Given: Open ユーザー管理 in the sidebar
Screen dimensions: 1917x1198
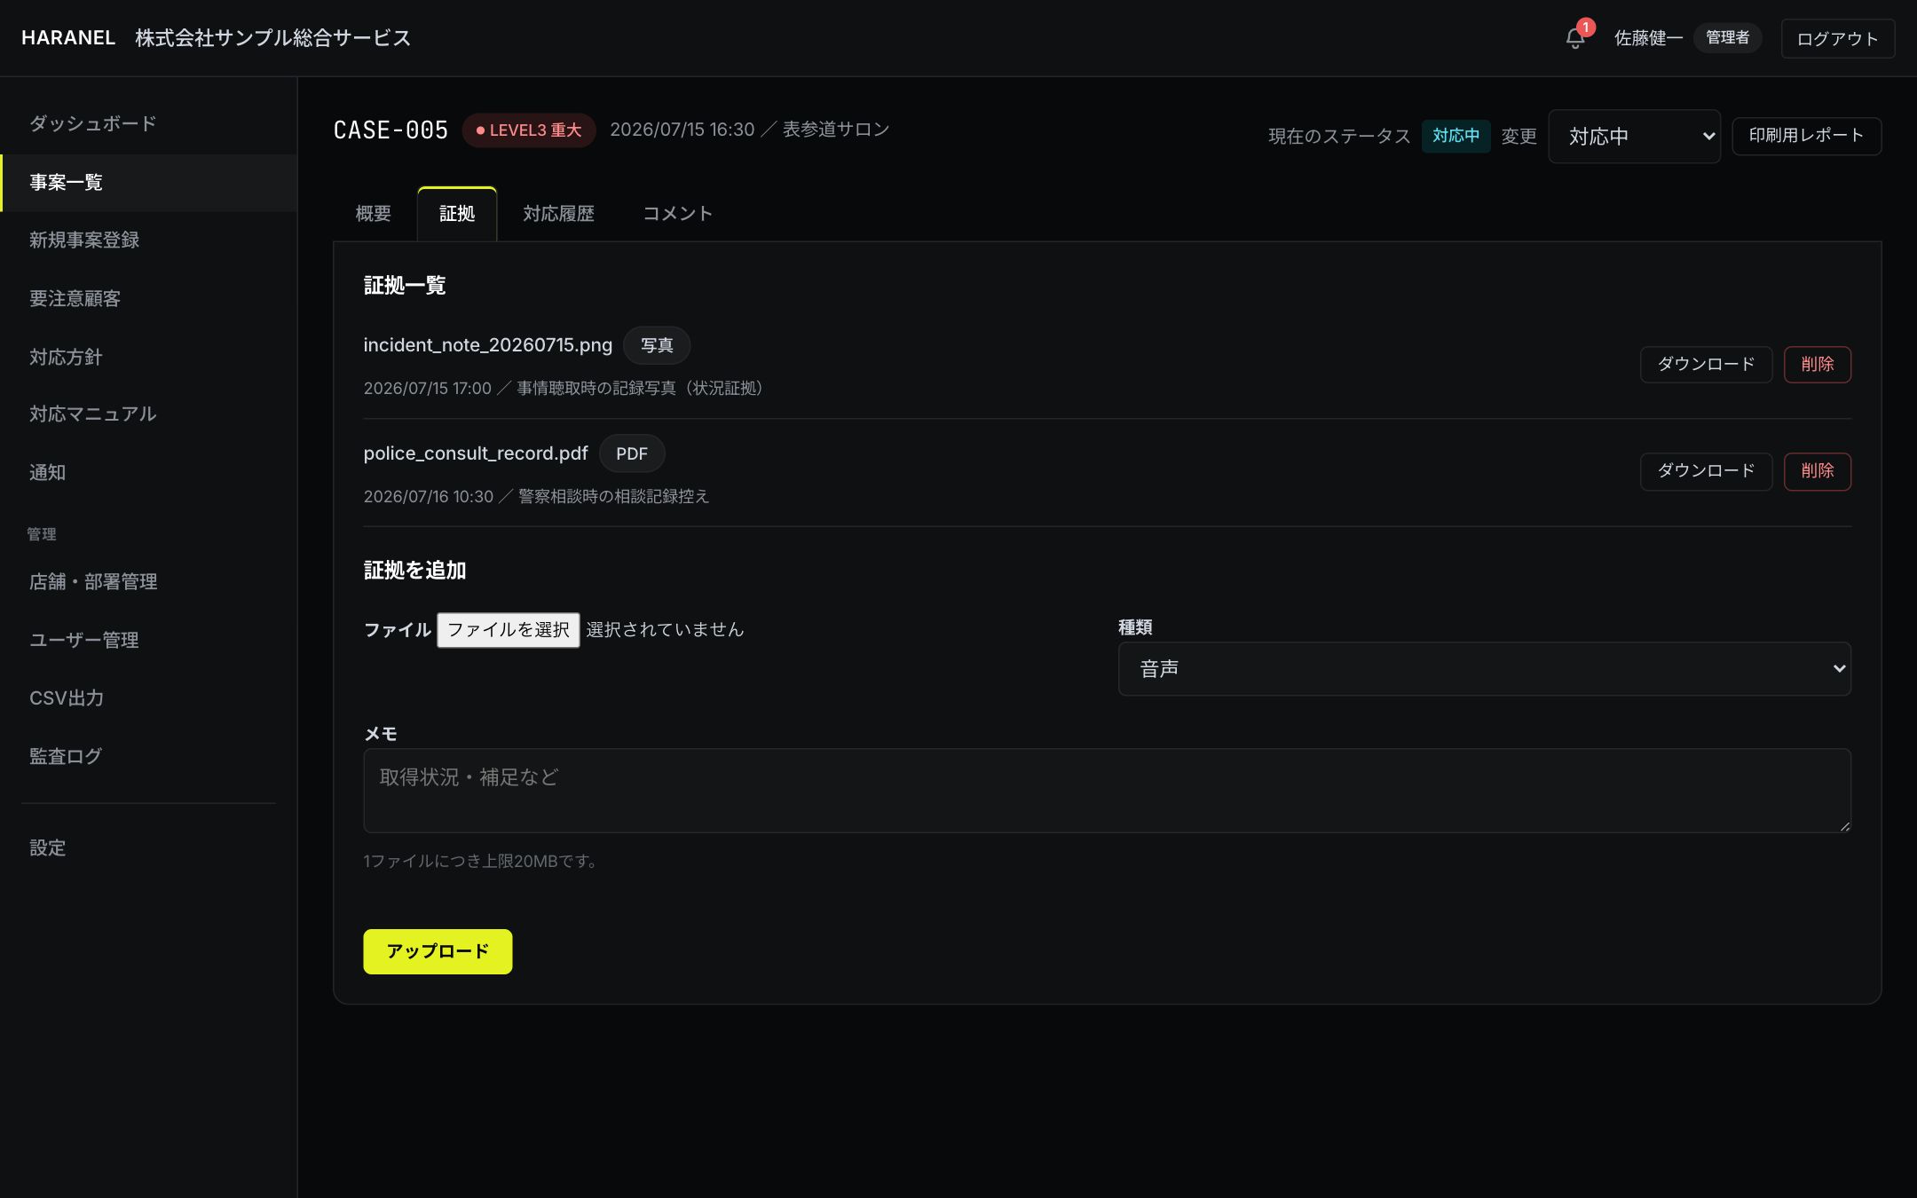Looking at the screenshot, I should point(148,641).
